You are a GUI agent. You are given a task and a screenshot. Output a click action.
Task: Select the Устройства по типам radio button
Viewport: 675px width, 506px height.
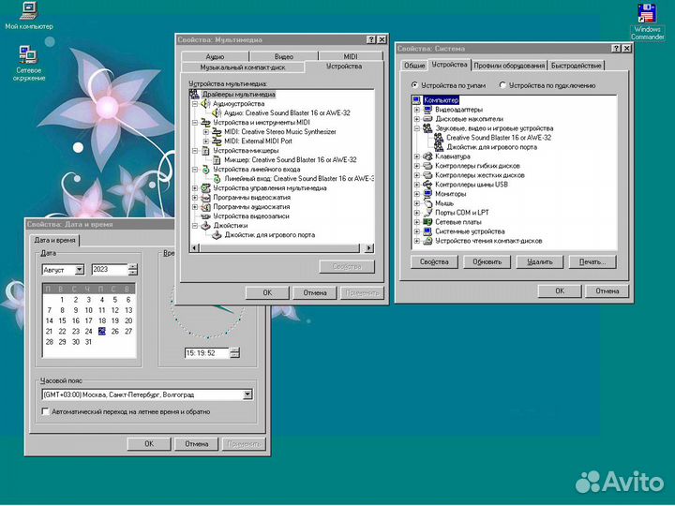[415, 85]
